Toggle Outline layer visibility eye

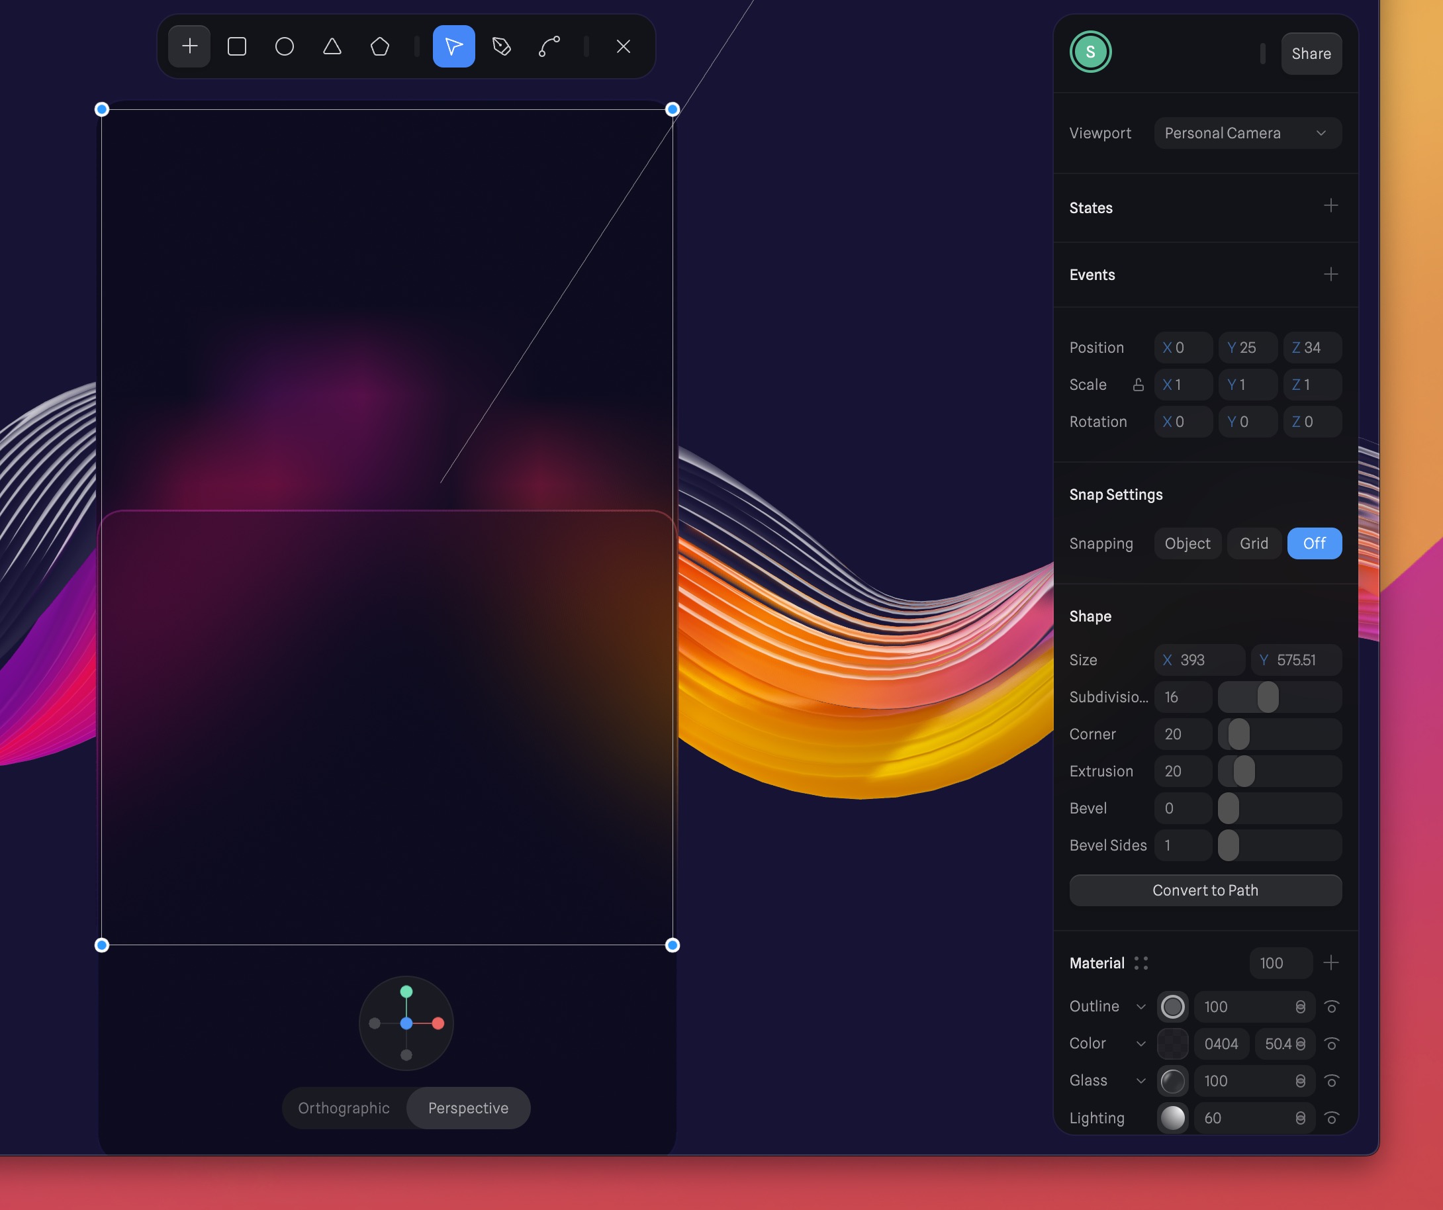pos(1331,1007)
